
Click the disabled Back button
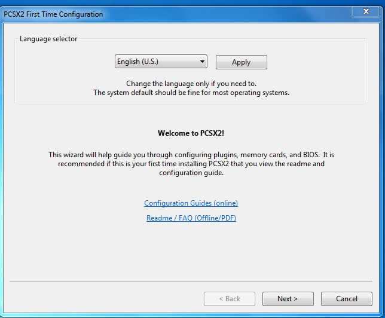[x=230, y=299]
